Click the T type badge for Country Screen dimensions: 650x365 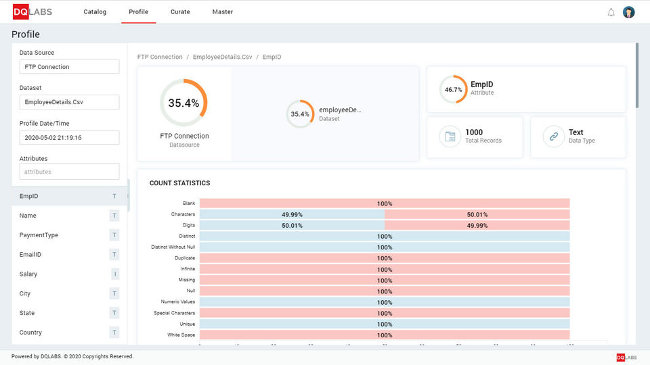point(114,333)
